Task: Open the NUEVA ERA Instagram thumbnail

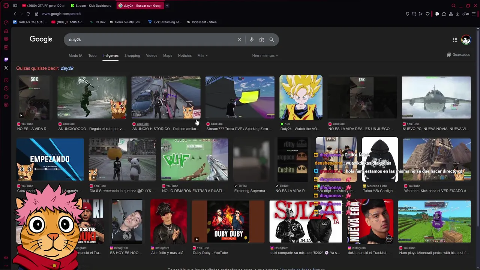Action: [370, 221]
